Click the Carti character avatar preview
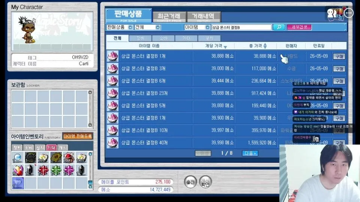360x202 pixels. click(x=29, y=30)
